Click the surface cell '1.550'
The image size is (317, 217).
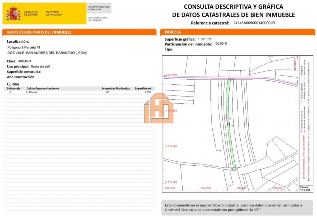[x=148, y=93]
